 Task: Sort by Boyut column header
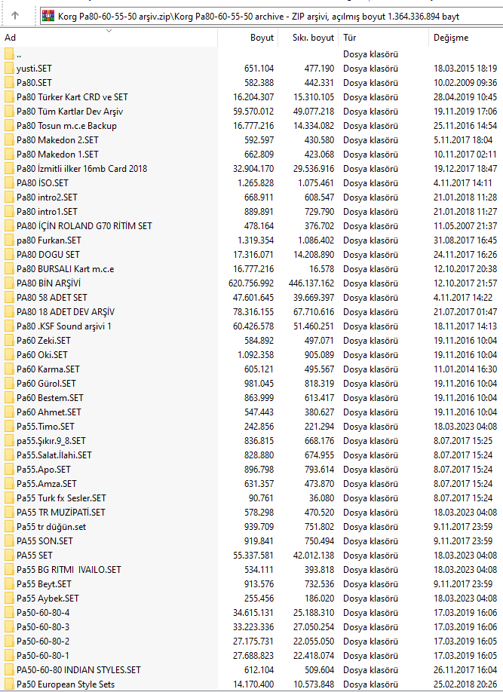[x=262, y=37]
